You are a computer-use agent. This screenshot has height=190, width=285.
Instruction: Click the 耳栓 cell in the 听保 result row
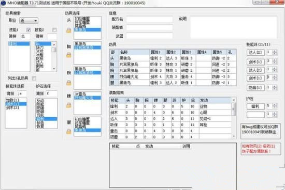point(215,125)
